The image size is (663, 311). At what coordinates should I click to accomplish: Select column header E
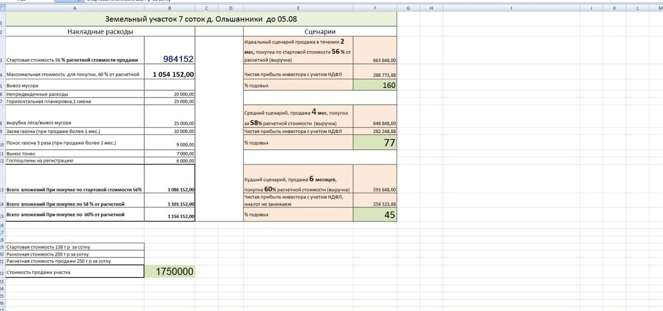298,8
